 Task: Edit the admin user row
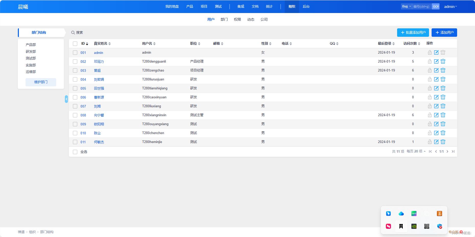[436, 52]
